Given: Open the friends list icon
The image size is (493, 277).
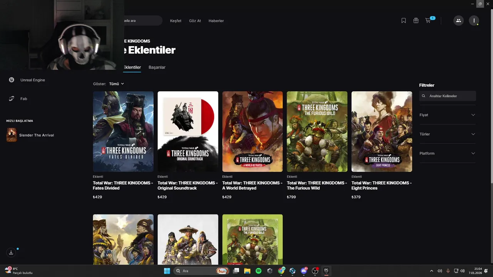Looking at the screenshot, I should [458, 21].
